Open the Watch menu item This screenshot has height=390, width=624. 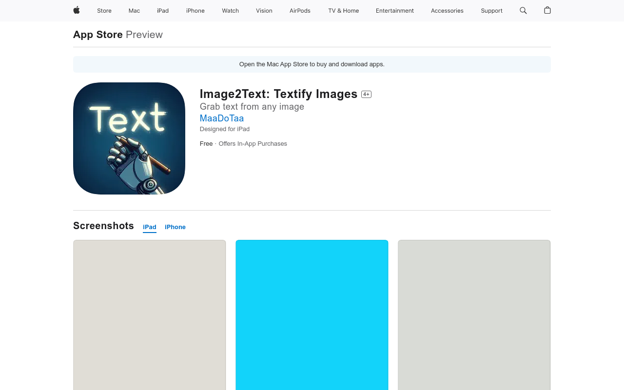[x=230, y=11]
